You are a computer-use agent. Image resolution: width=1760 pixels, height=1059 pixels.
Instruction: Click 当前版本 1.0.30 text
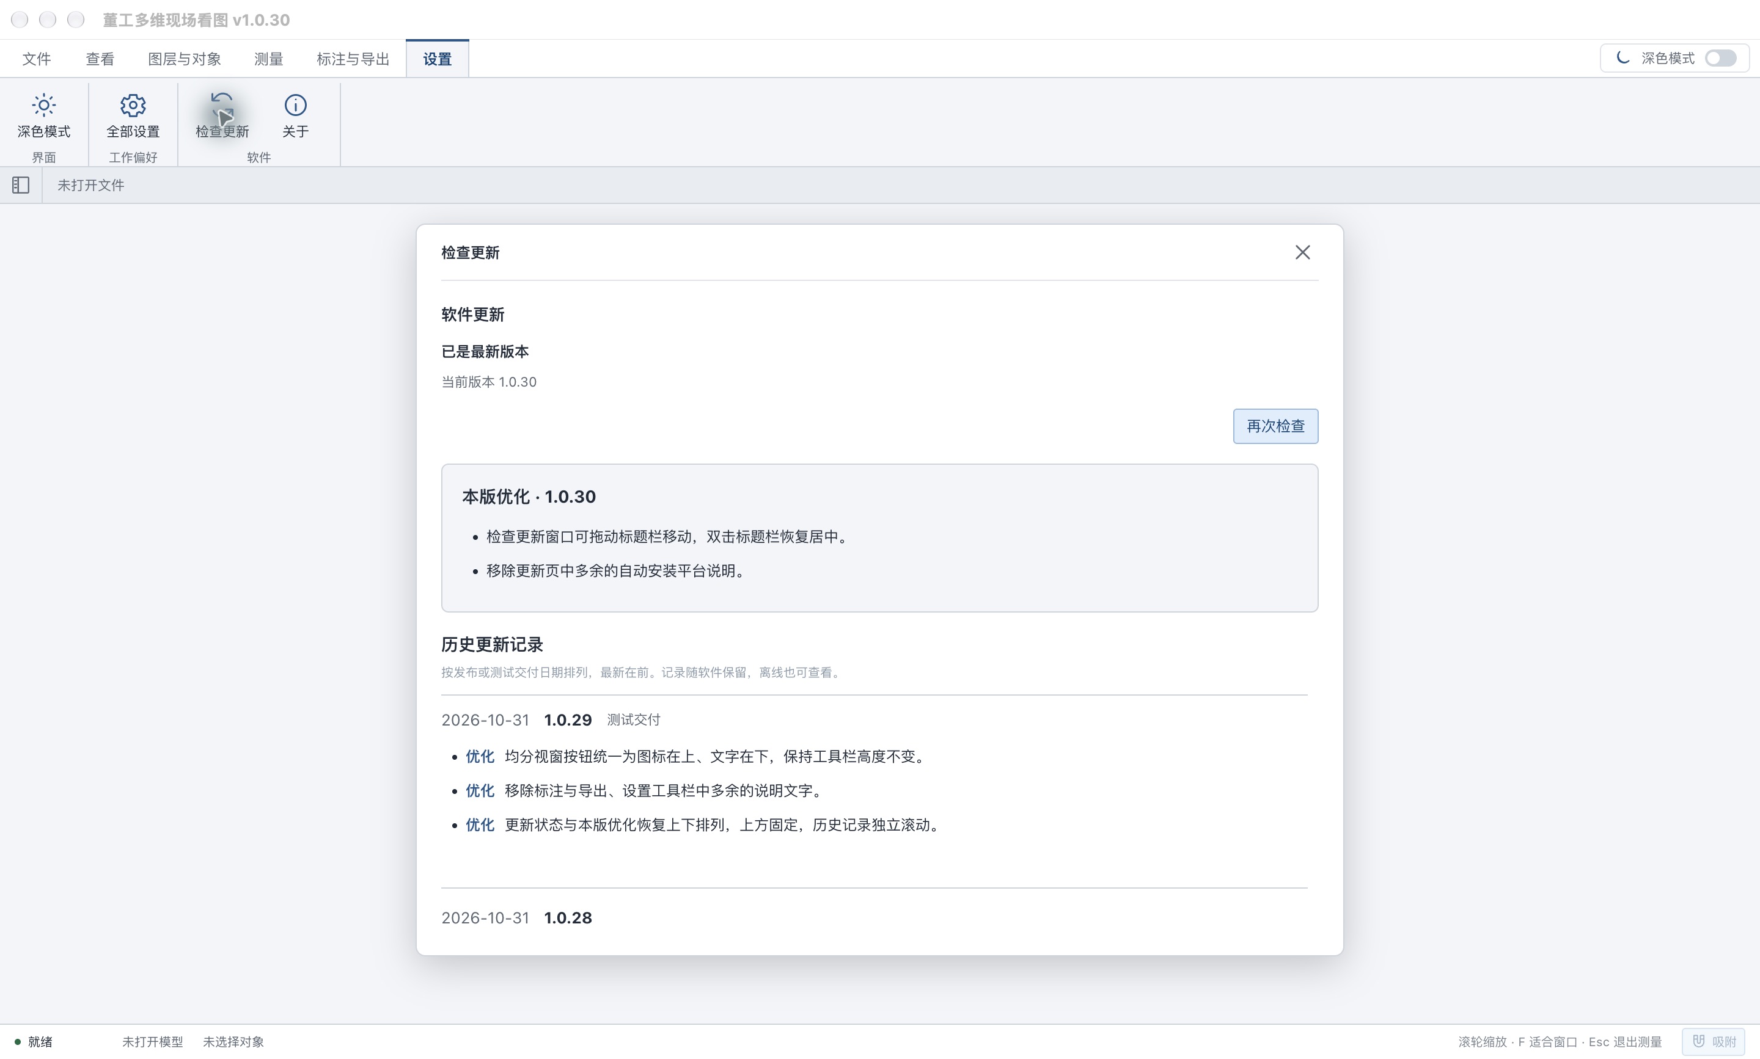pyautogui.click(x=489, y=382)
